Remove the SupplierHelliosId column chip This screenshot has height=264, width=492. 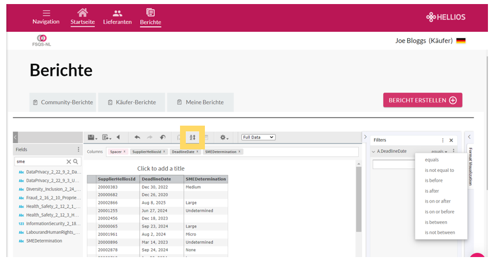[x=164, y=152]
